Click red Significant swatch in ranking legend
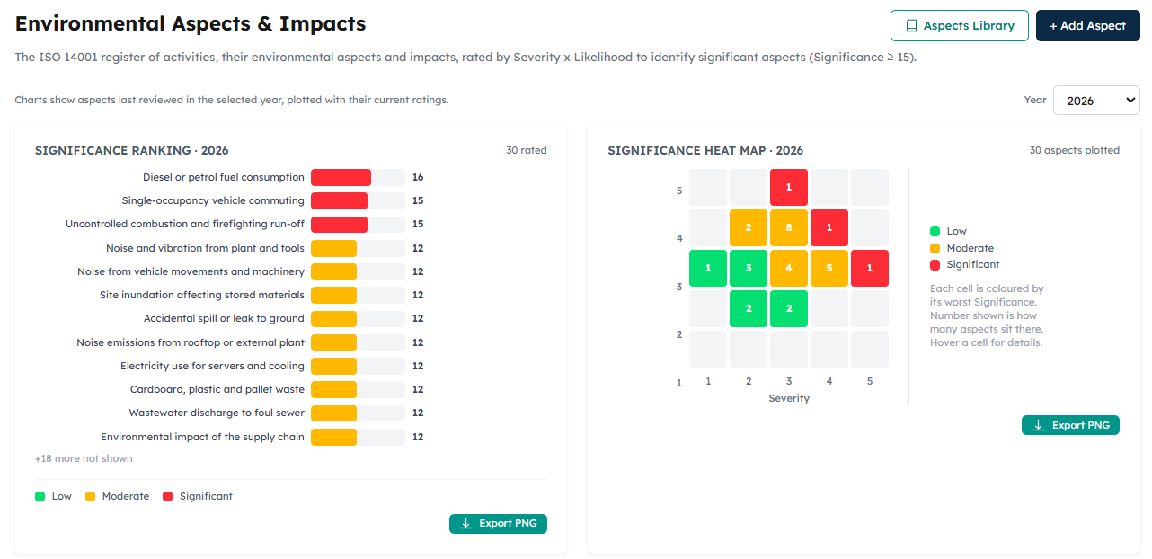 coord(167,496)
